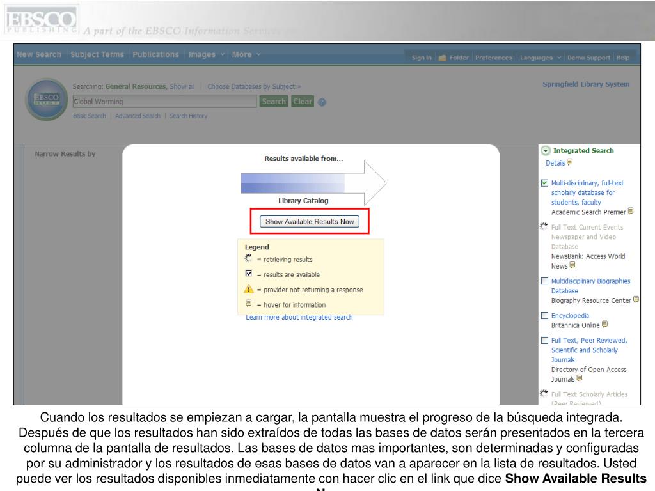Click info note icon after NewsBank Access World News
Viewport: 655px width, 491px height.
click(x=572, y=265)
